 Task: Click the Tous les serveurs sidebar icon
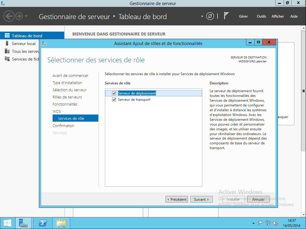click(x=7, y=51)
